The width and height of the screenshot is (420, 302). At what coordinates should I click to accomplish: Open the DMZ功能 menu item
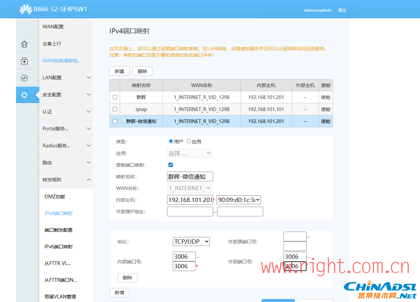55,197
